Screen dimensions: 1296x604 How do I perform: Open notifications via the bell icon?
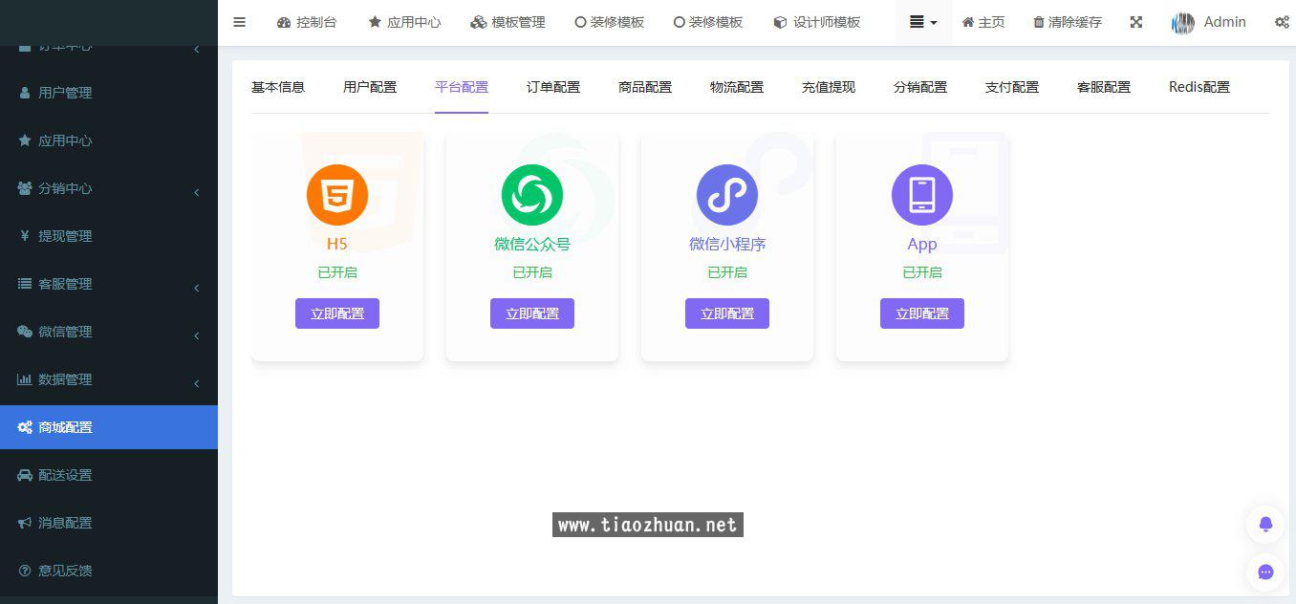(x=1265, y=524)
